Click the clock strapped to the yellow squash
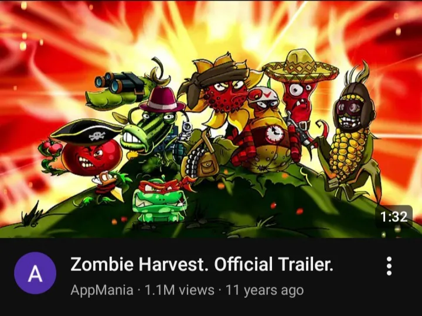The width and height of the screenshot is (422, 316). tap(274, 133)
